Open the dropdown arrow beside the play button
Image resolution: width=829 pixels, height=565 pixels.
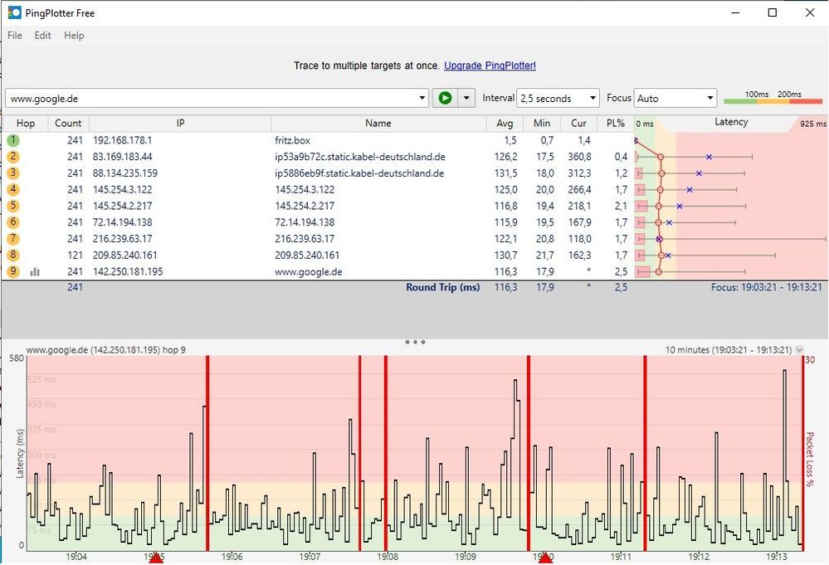click(x=466, y=98)
